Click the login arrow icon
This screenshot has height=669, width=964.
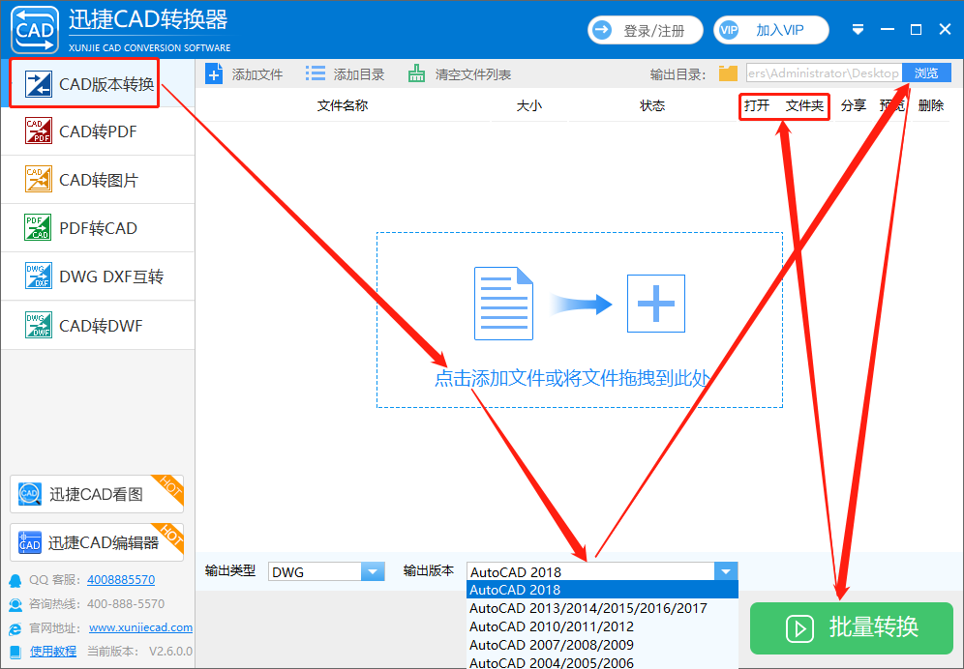click(602, 30)
